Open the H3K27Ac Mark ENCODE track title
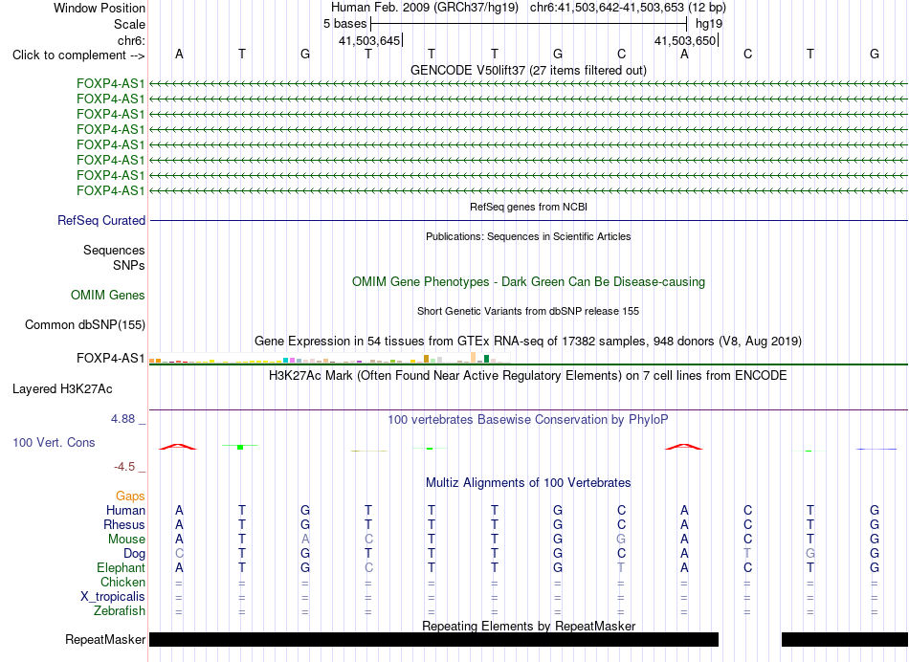Screen dimensions: 909x662 (x=528, y=376)
